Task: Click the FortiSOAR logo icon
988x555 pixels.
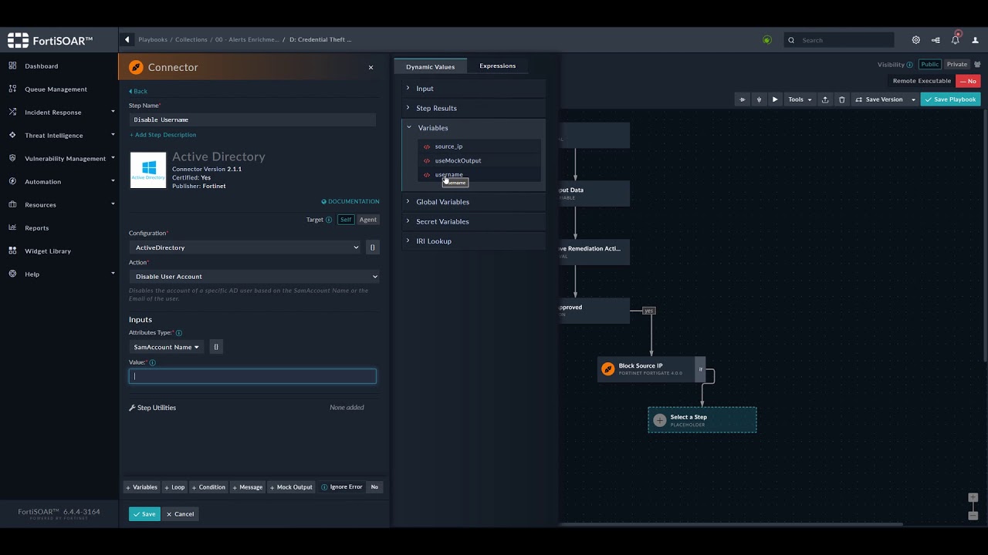Action: 18,40
